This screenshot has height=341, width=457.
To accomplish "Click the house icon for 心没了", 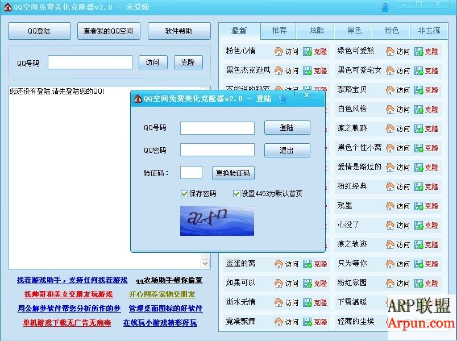I will (390, 225).
